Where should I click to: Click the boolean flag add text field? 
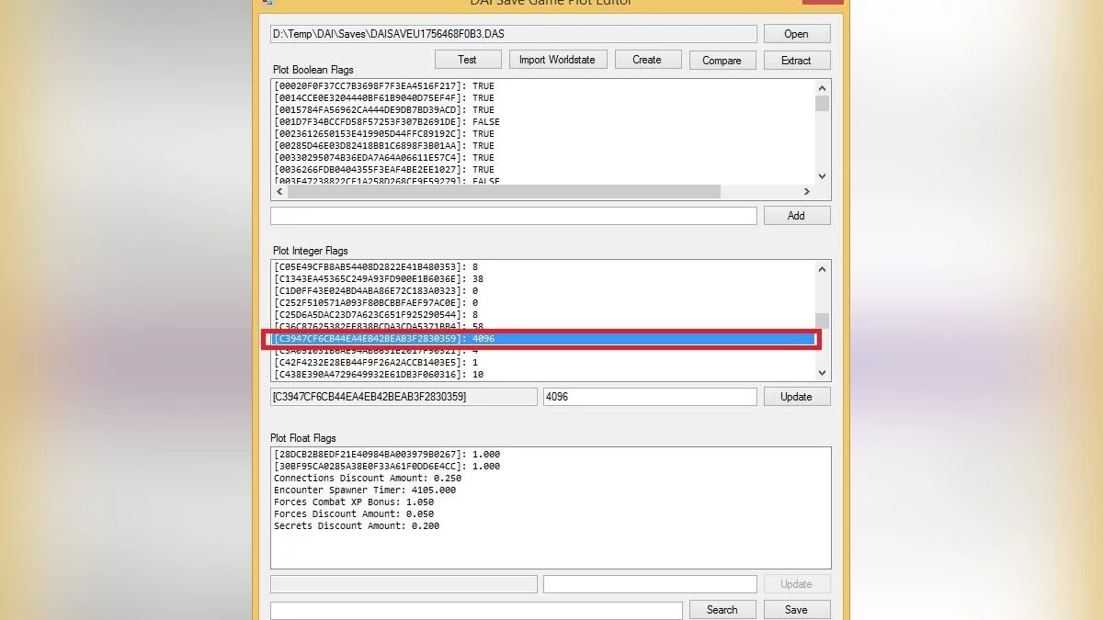(x=513, y=216)
